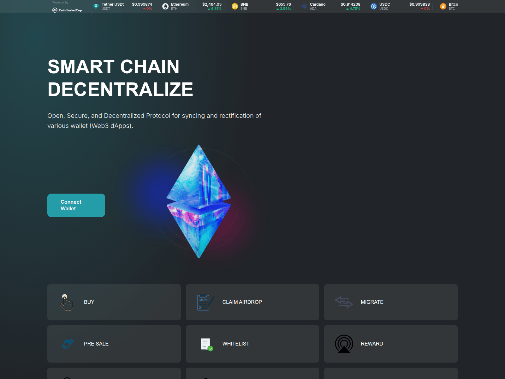
Task: Open the CoinMarketCap logo link
Action: pyautogui.click(x=67, y=10)
